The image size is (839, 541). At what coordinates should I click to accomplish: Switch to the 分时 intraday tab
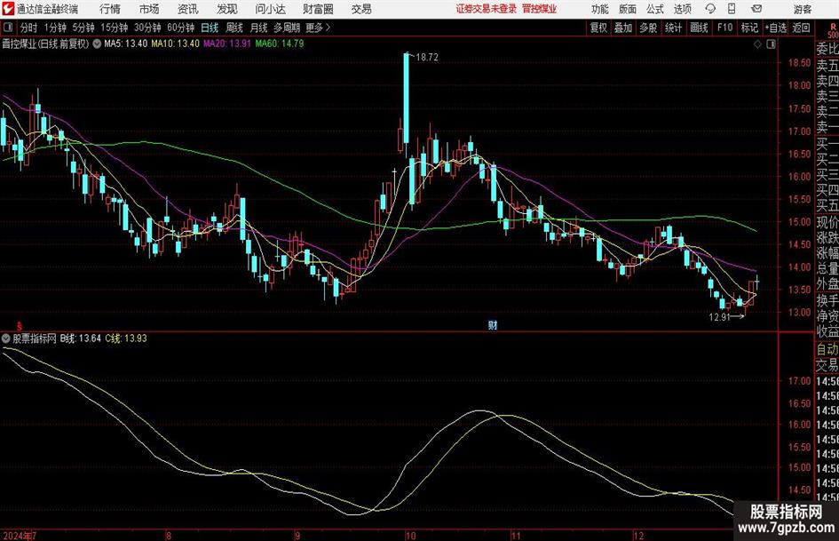pyautogui.click(x=29, y=28)
